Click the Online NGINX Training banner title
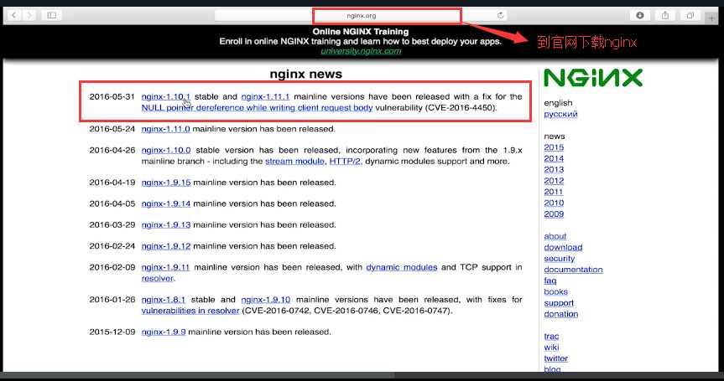Image resolution: width=724 pixels, height=381 pixels. [x=361, y=32]
